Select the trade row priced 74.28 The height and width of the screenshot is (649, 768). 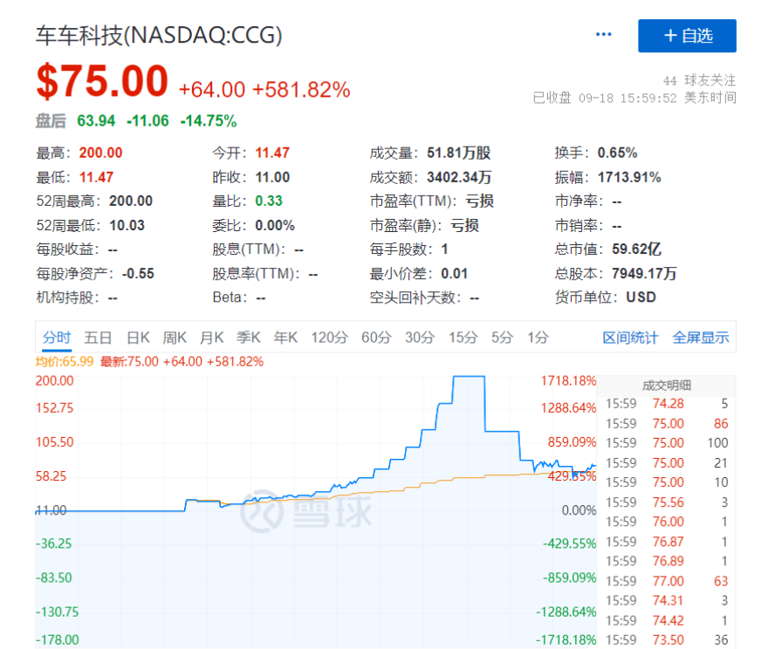667,404
